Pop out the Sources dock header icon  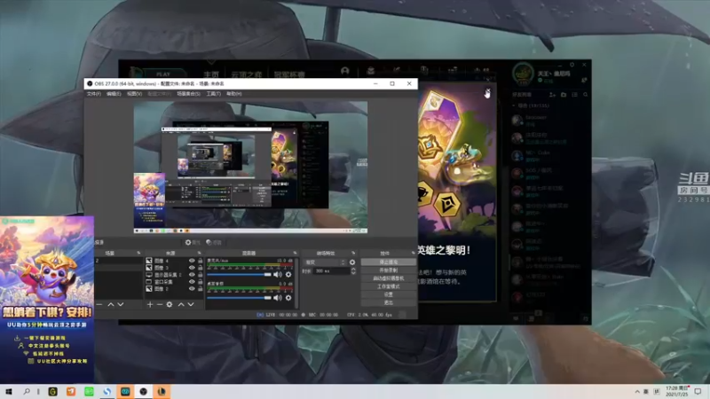pos(199,253)
